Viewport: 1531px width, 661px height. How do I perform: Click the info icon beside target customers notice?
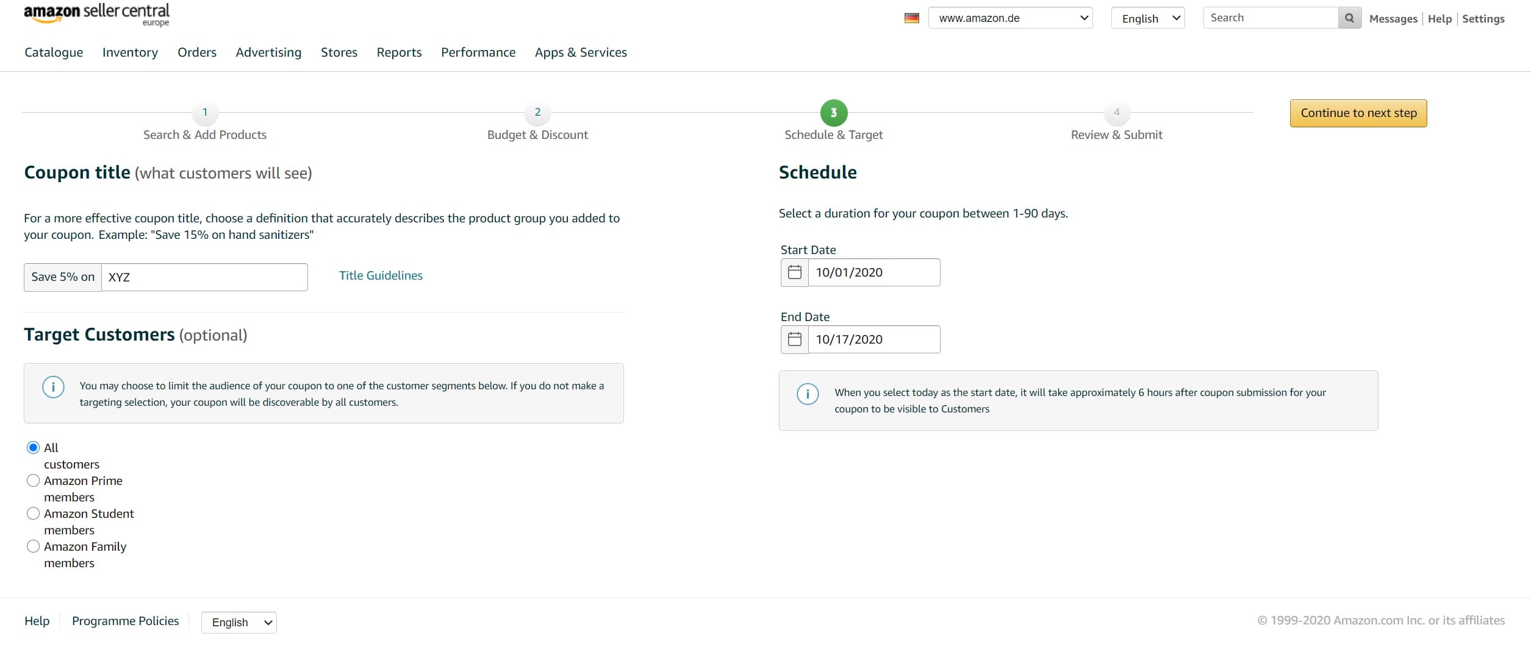pos(54,386)
